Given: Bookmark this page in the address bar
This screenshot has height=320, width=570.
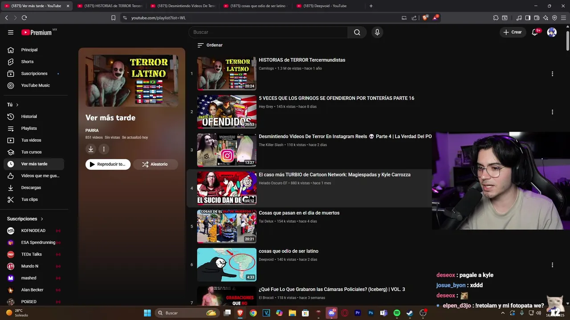Looking at the screenshot, I should coord(113,18).
